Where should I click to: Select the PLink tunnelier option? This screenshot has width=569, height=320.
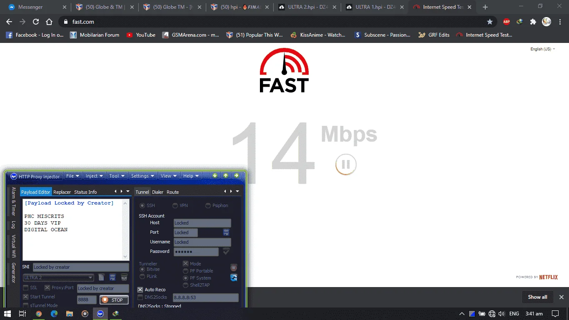[142, 276]
